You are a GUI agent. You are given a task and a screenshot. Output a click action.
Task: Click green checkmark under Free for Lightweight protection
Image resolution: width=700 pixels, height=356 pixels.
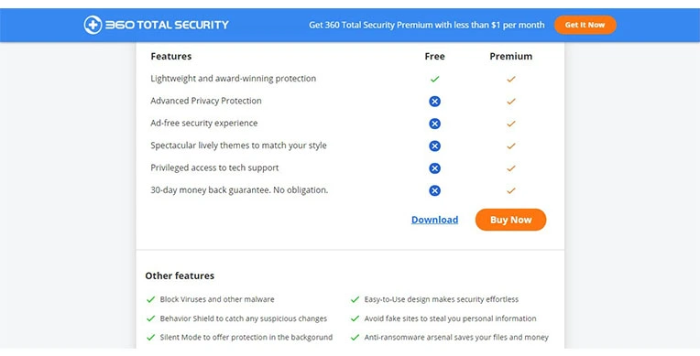click(434, 79)
